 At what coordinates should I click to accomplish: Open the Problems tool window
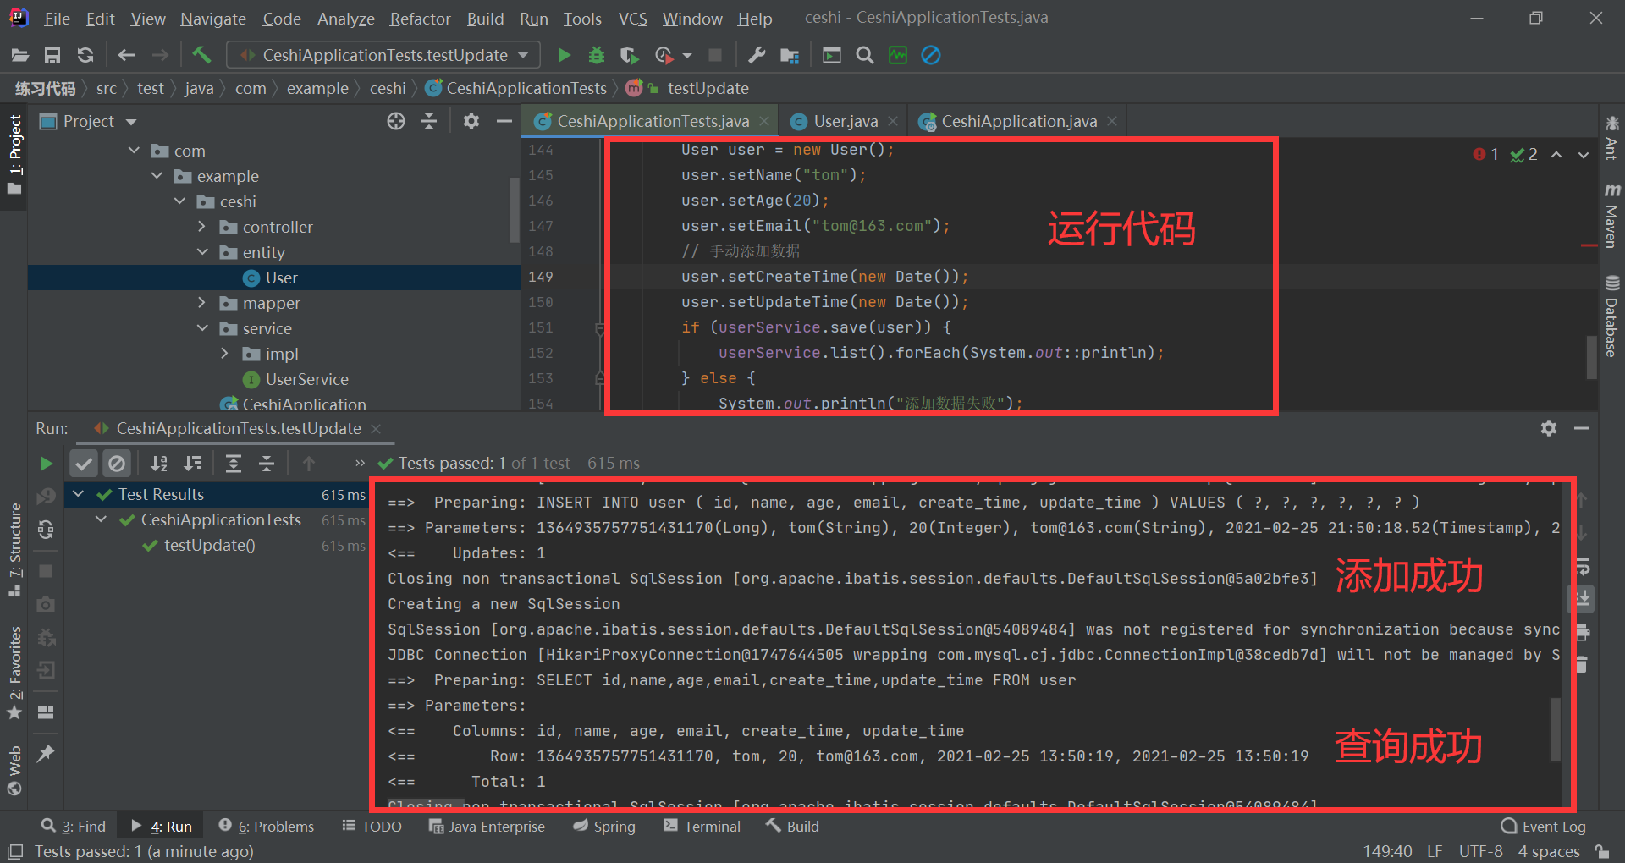click(266, 826)
